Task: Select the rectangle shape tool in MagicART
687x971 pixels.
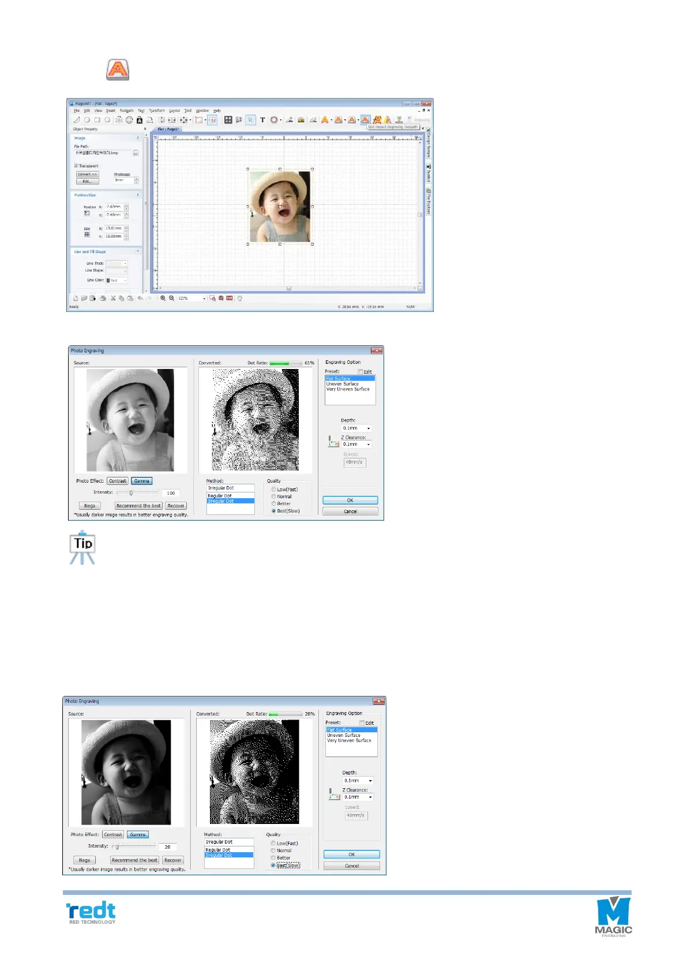Action: pos(97,120)
